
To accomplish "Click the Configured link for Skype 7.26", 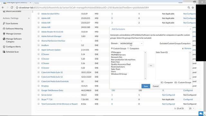I will (188, 100).
